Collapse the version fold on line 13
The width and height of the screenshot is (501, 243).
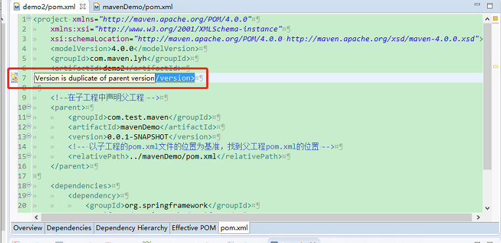tap(29, 136)
